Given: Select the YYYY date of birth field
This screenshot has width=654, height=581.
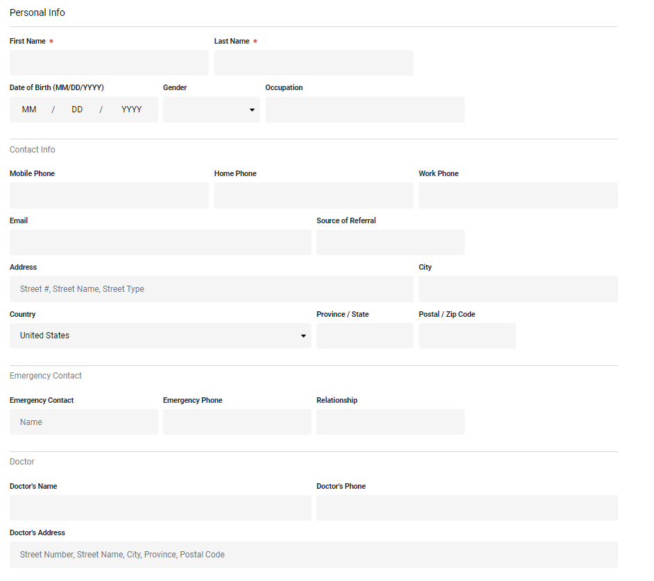Looking at the screenshot, I should tap(131, 109).
